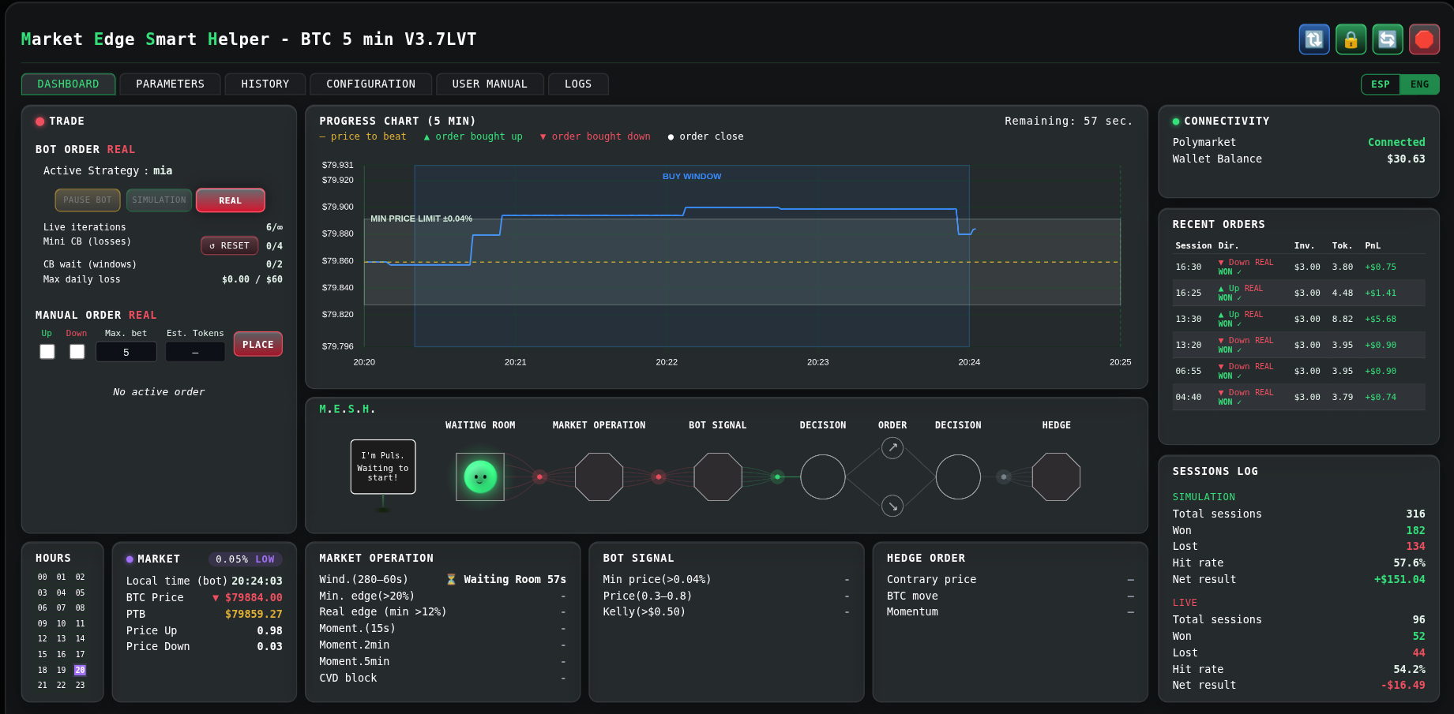The image size is (1454, 714).
Task: Switch language to ENG
Action: (1419, 84)
